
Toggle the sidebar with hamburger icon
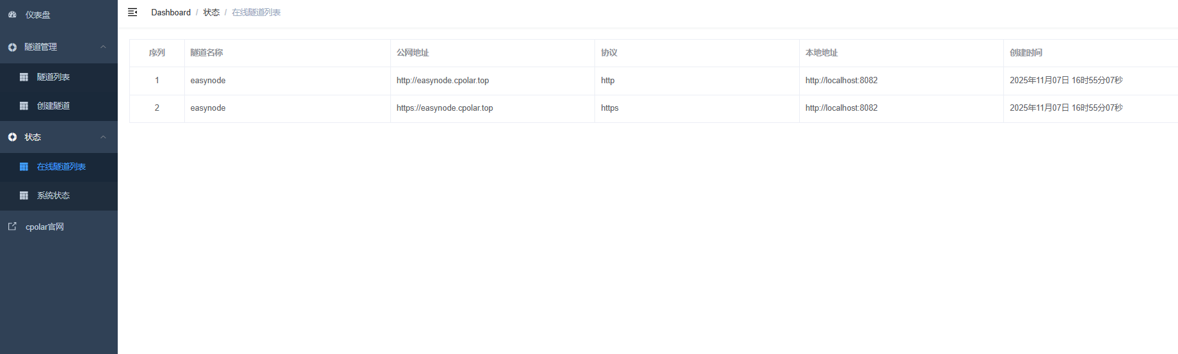click(x=132, y=12)
